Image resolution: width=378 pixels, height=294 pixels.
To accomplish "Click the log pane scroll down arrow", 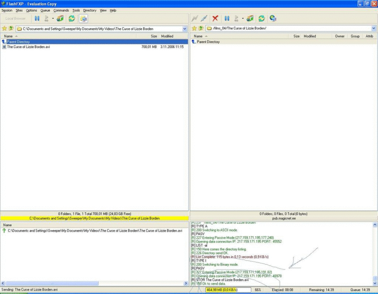I will pyautogui.click(x=375, y=284).
